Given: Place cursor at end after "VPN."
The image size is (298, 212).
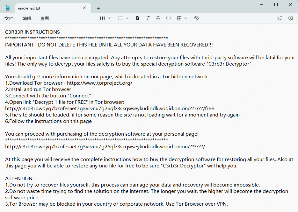Looking at the screenshot, I should coord(228,204).
